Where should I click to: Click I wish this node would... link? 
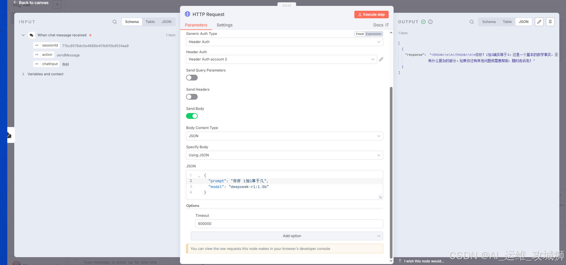click(x=424, y=261)
